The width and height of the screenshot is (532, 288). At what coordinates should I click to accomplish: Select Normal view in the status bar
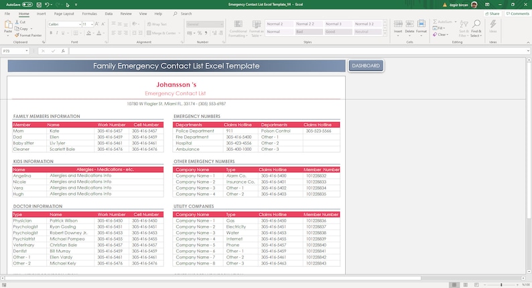454,285
